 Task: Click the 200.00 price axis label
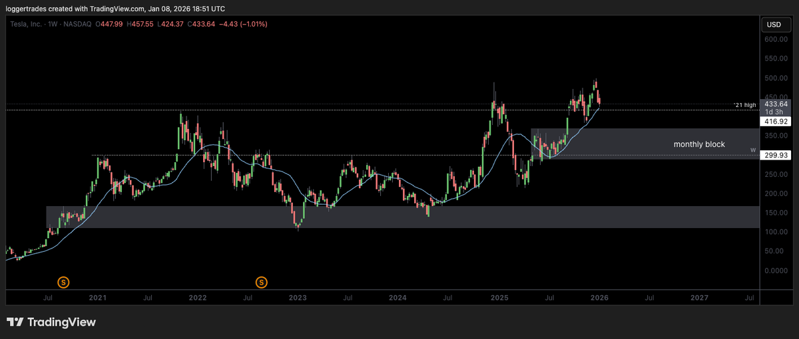coord(776,193)
